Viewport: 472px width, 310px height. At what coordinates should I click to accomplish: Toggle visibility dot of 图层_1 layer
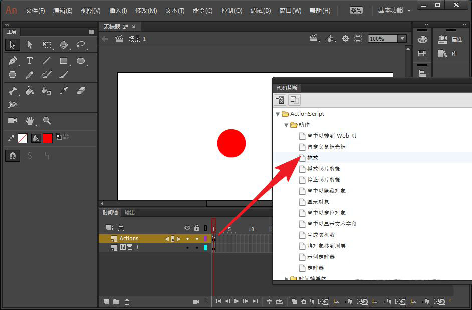point(187,248)
